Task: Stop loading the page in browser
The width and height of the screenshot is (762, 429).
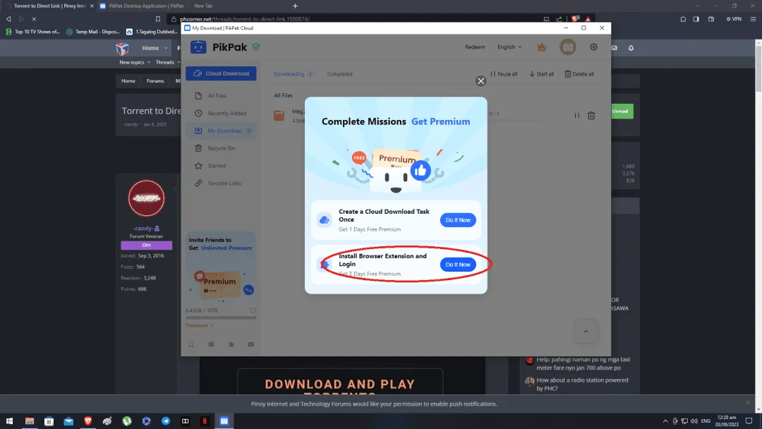Action: pyautogui.click(x=34, y=19)
